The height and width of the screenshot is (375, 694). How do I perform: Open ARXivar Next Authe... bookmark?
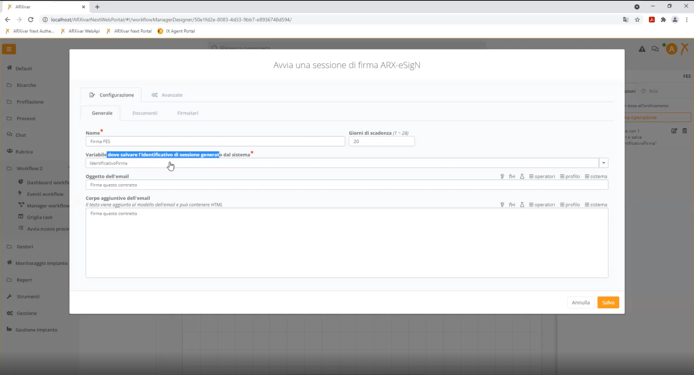(x=29, y=31)
